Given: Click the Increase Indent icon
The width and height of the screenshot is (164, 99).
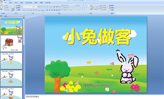Looking at the screenshot, I should [57, 7].
